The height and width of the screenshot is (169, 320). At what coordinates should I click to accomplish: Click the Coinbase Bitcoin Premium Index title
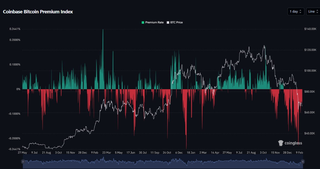(x=38, y=12)
